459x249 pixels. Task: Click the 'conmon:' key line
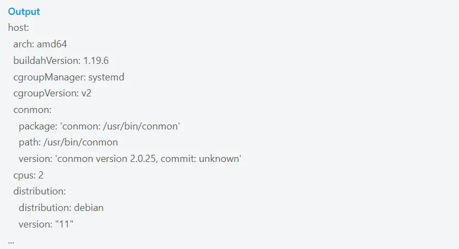coord(33,110)
